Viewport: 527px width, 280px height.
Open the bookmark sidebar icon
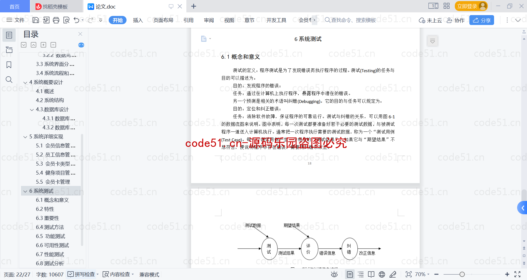point(9,65)
